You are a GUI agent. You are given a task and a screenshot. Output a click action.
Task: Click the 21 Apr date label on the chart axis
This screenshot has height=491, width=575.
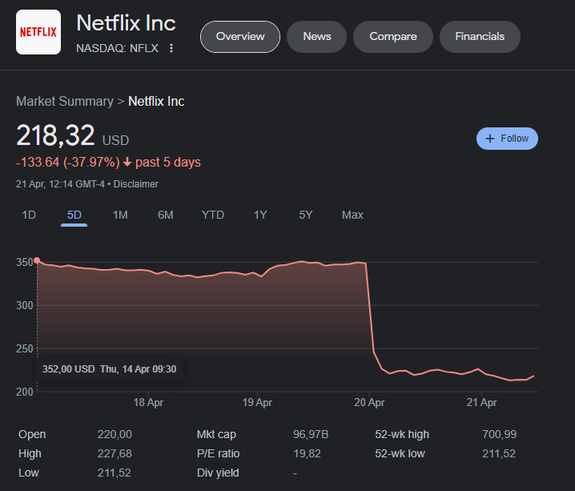tap(481, 403)
